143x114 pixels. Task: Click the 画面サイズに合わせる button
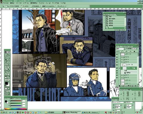coord(48,6)
